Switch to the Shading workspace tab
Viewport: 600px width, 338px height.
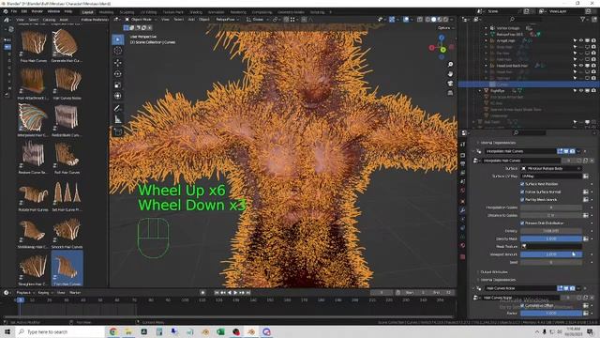[196, 12]
